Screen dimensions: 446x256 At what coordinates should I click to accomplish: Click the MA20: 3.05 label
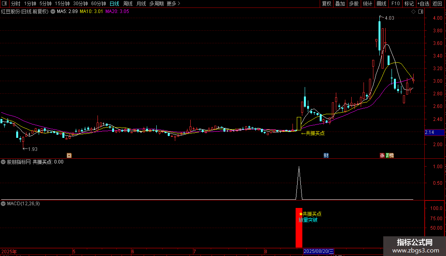coord(117,11)
